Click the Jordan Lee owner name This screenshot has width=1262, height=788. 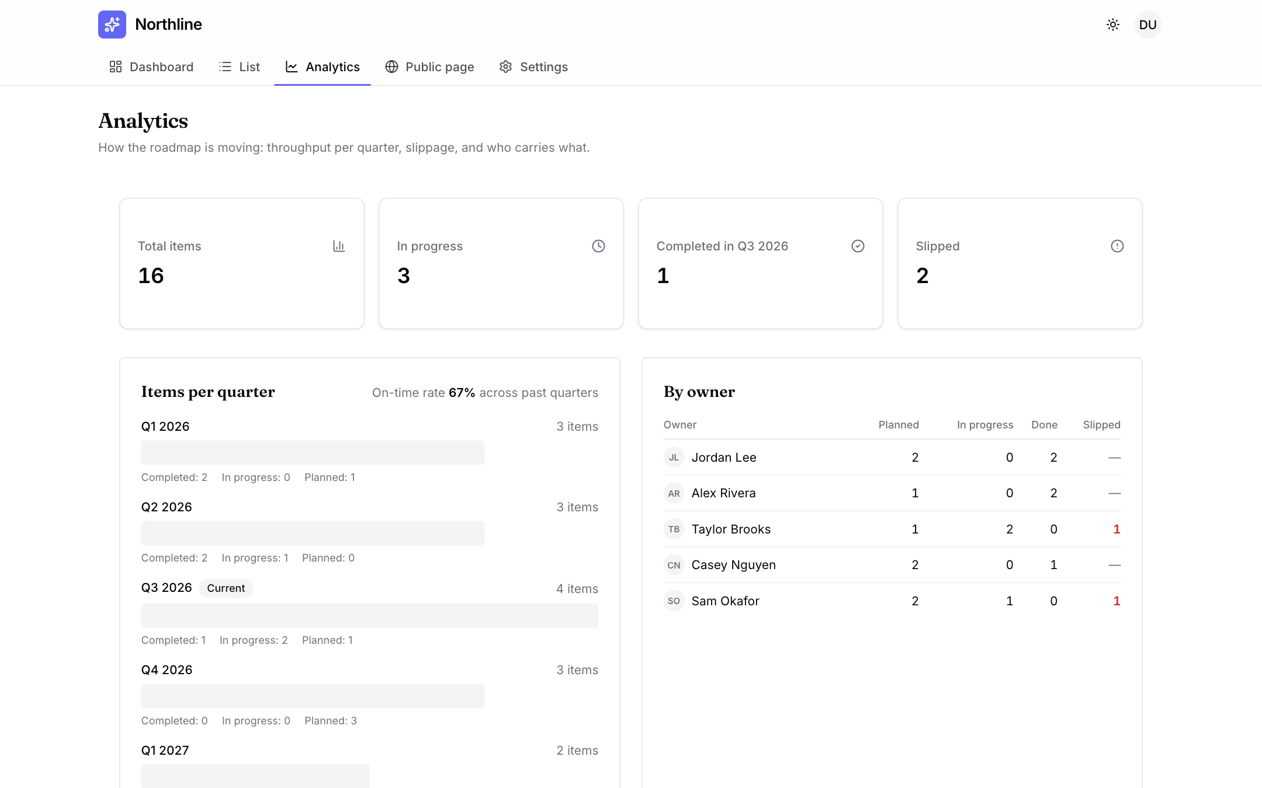tap(724, 458)
